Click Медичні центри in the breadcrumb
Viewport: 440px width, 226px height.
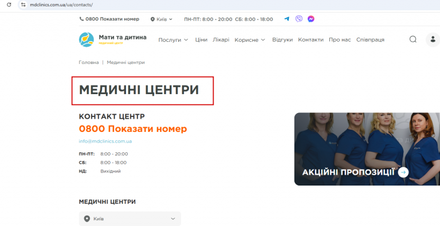coord(125,62)
